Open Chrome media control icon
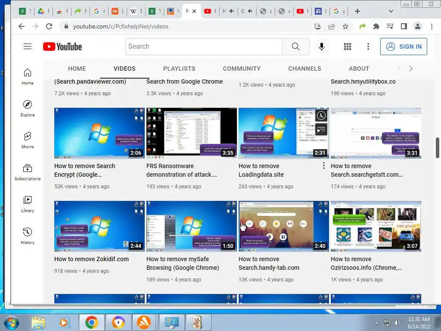Screen dimensions: 441x331 coord(390,26)
